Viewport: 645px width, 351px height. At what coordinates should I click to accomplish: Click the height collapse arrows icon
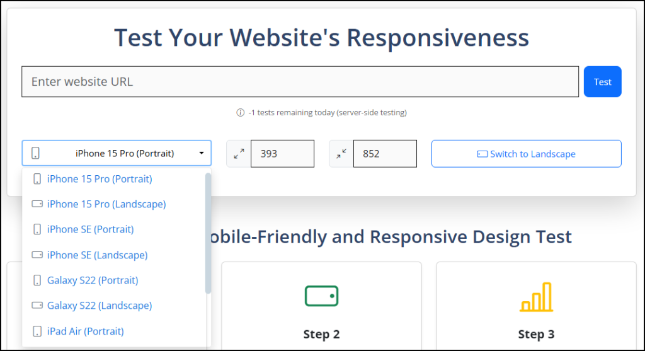click(x=341, y=154)
